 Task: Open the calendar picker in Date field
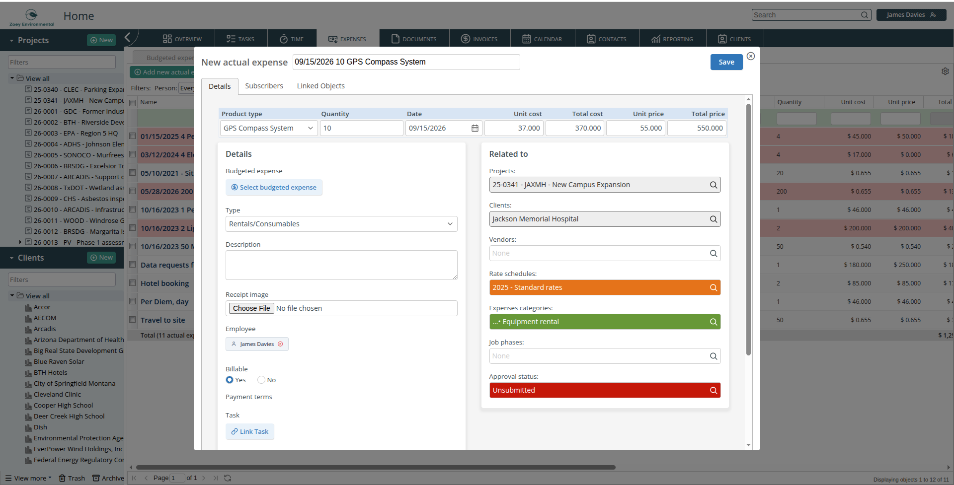tap(475, 128)
